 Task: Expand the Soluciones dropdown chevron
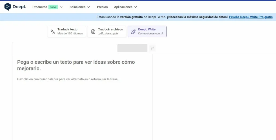click(x=89, y=7)
